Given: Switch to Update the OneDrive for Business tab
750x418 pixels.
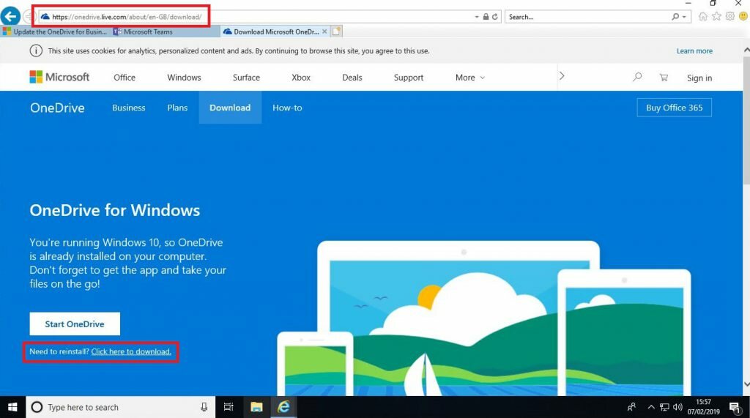Looking at the screenshot, I should [56, 31].
